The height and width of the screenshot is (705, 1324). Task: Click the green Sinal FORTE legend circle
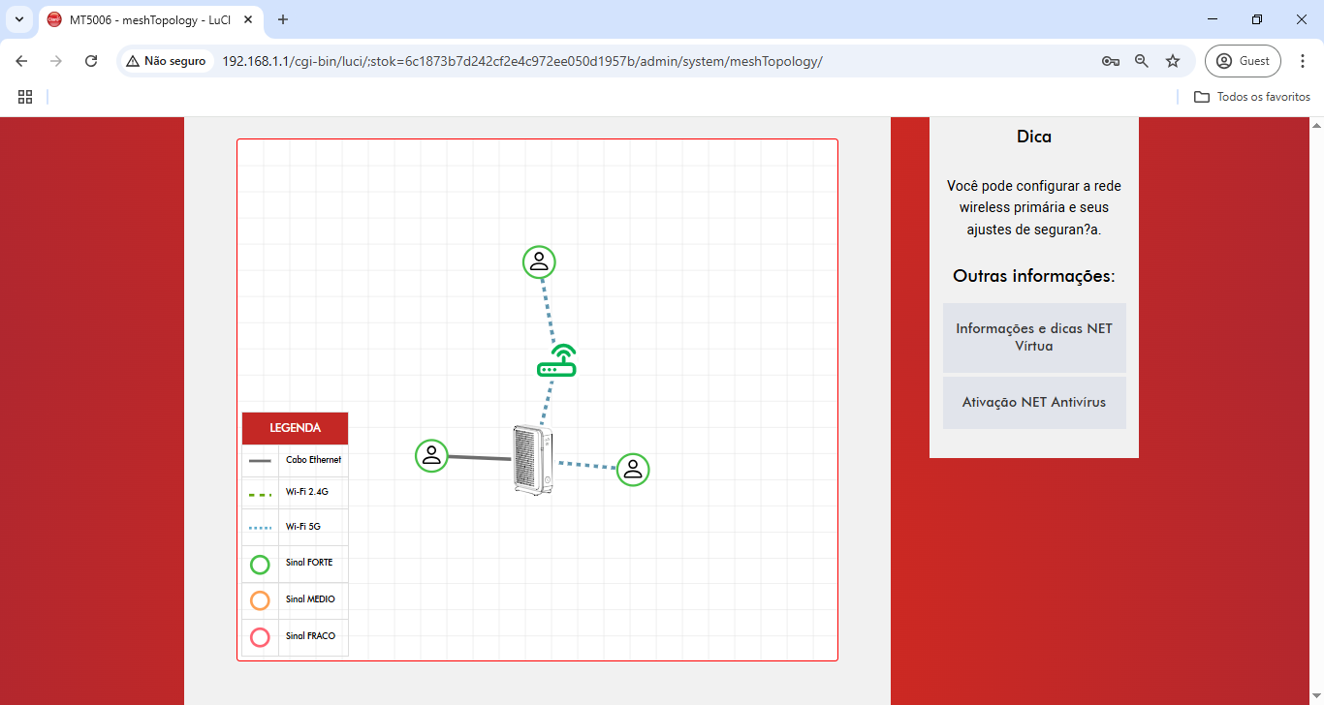tap(260, 564)
